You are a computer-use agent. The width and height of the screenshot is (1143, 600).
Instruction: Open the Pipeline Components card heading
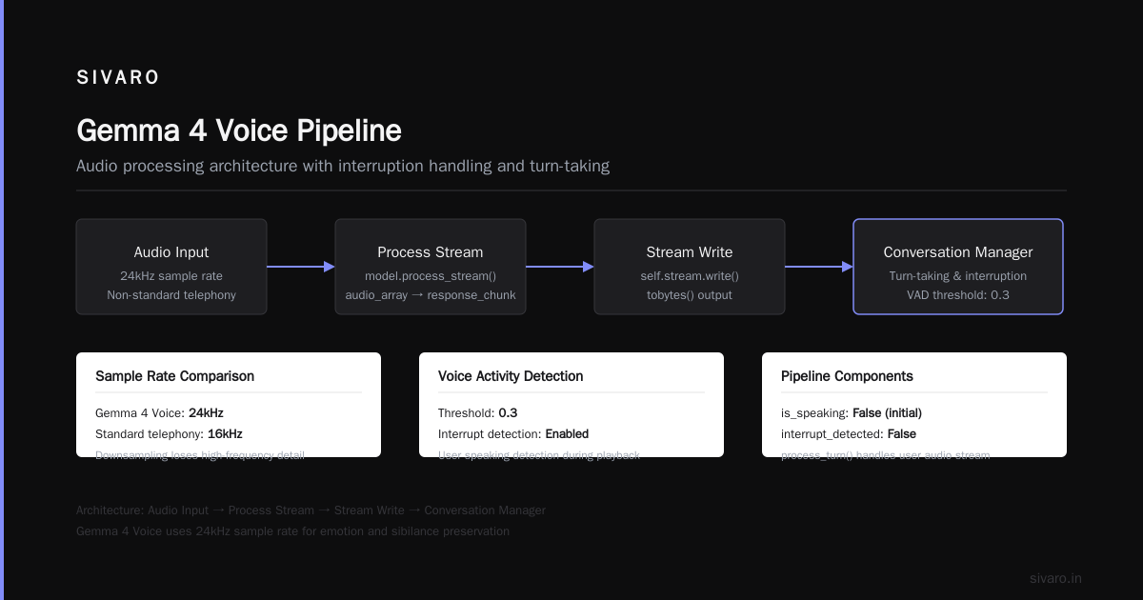847,376
